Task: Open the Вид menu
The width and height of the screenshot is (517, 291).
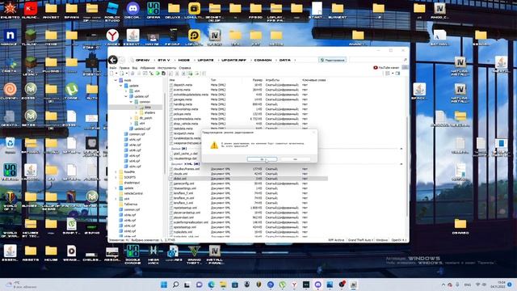Action: point(135,68)
